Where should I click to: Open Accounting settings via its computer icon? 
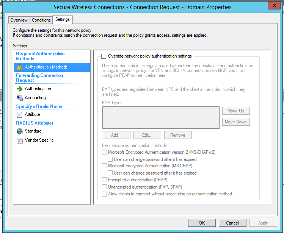[20, 98]
